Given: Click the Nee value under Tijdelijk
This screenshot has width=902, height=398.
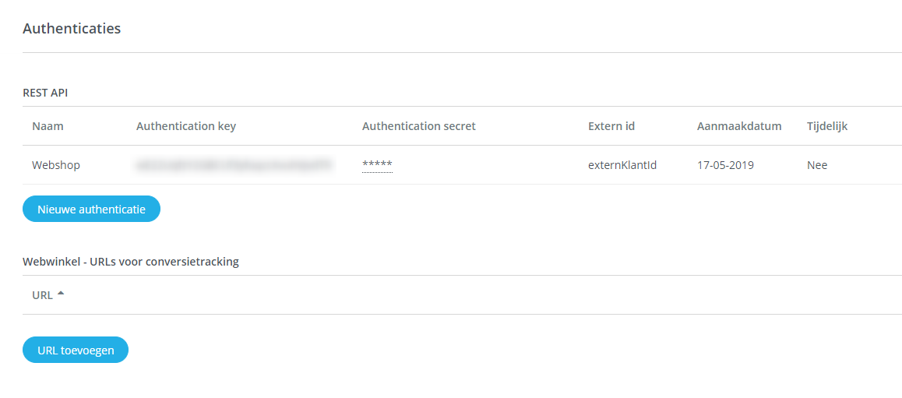Looking at the screenshot, I should [x=817, y=165].
